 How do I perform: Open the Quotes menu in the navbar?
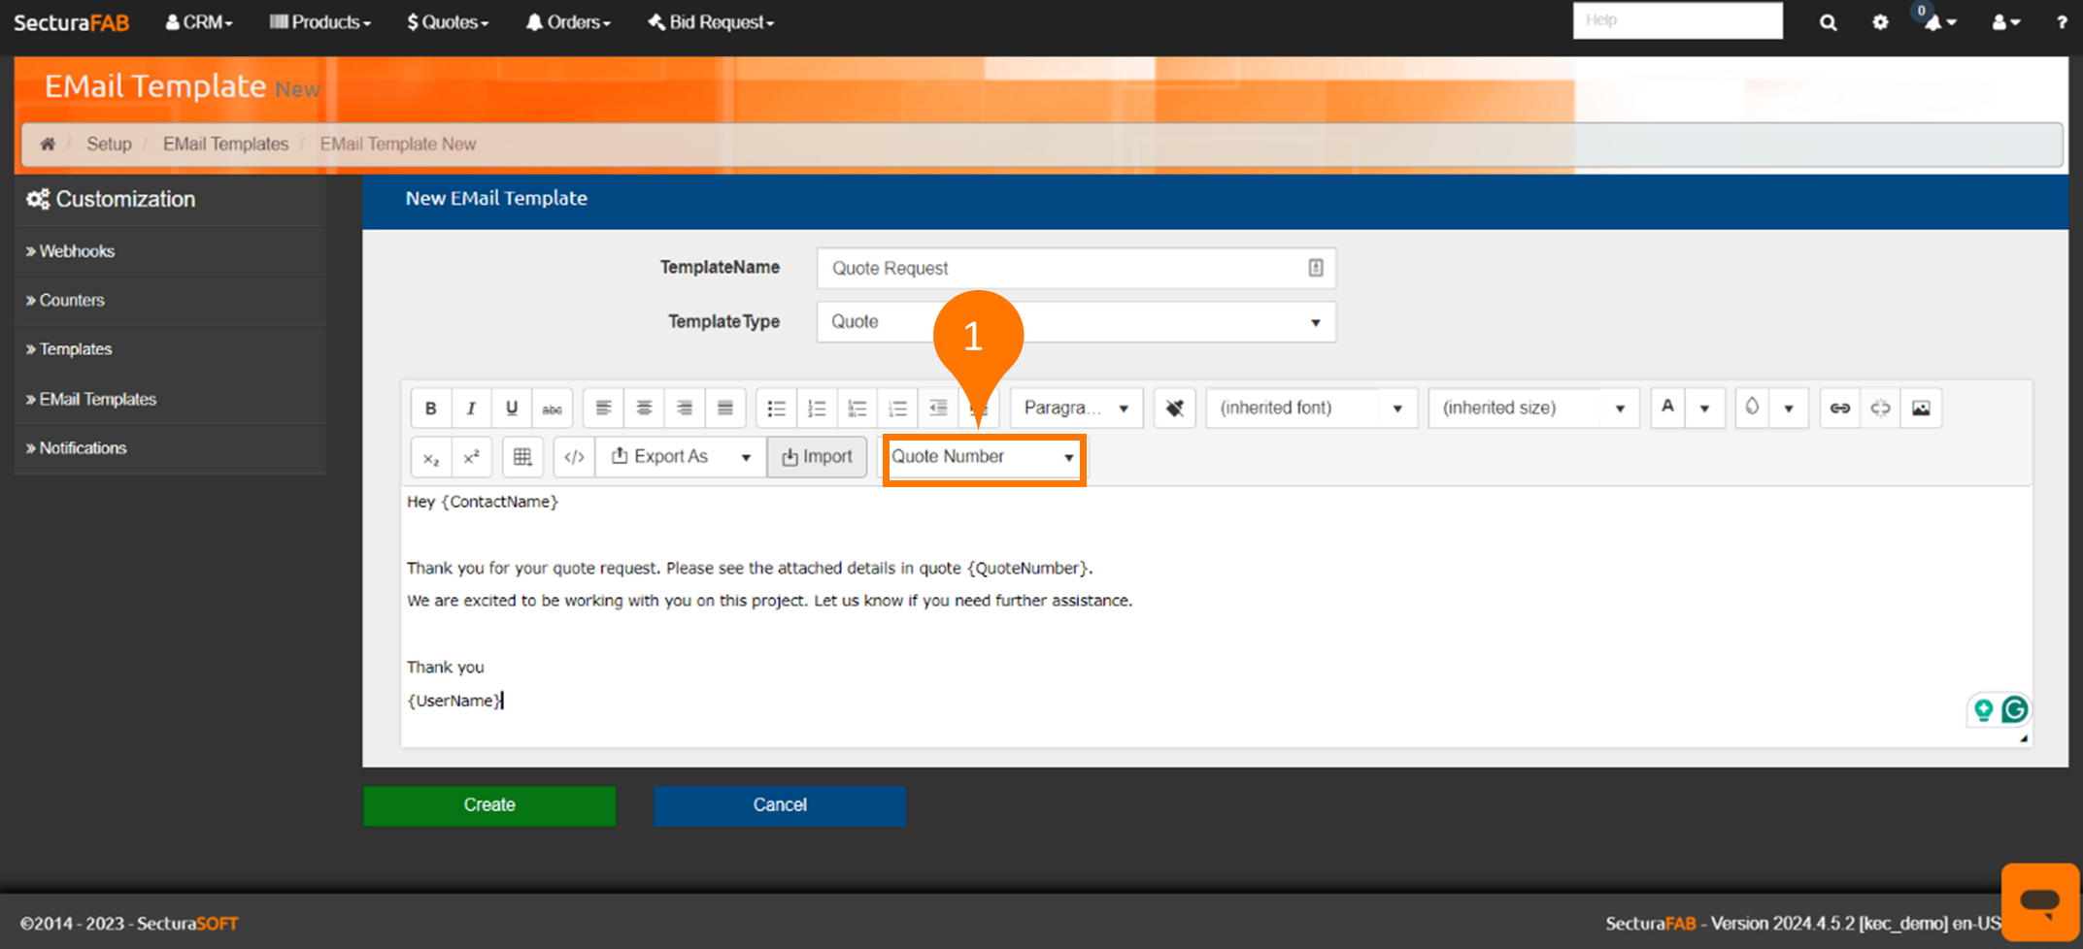[x=448, y=22]
